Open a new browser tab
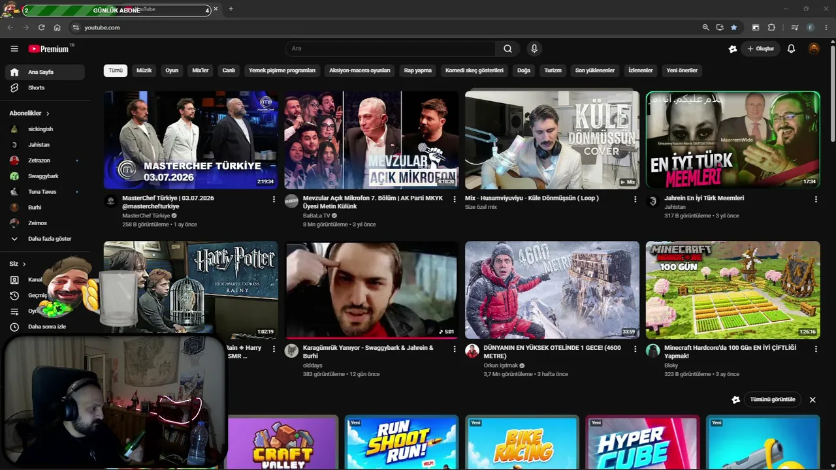Image resolution: width=836 pixels, height=470 pixels. [231, 9]
